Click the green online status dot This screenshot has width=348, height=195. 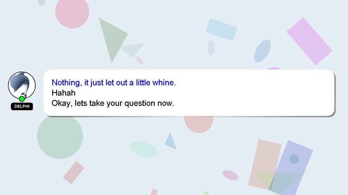point(22,99)
